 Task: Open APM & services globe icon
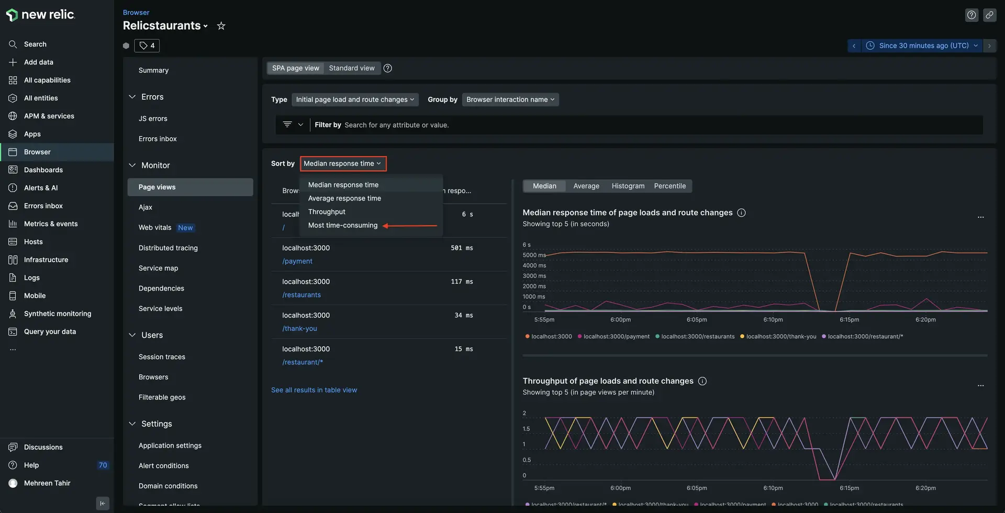(x=13, y=116)
